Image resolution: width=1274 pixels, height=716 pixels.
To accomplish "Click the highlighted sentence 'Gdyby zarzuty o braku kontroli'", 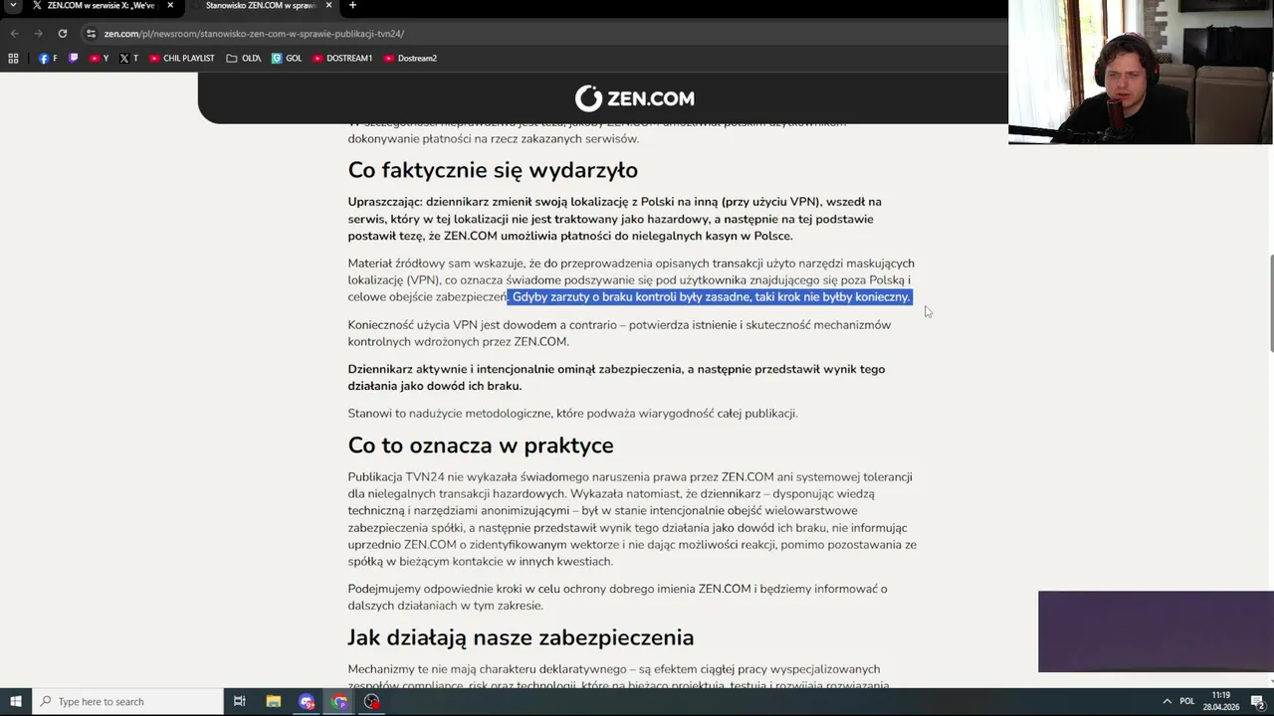I will click(710, 297).
